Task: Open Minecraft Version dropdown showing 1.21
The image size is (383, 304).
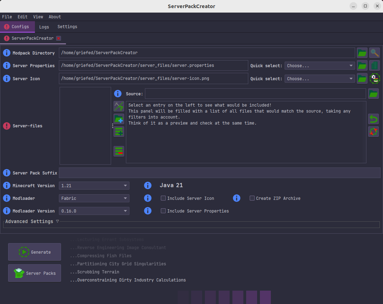Action: coord(94,185)
